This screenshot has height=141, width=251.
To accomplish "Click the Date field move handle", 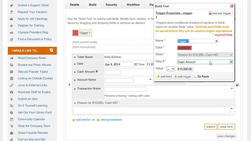I will [x=75, y=64].
